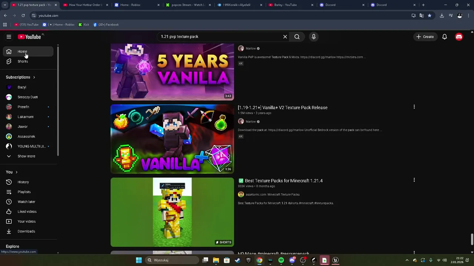Screen dimensions: 474x266
Task: Start voice search with the microphone
Action: pos(314,37)
